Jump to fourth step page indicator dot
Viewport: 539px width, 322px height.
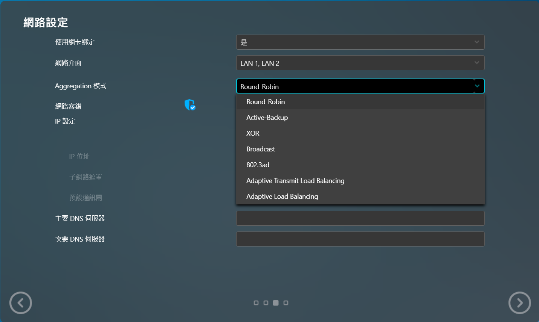coord(286,303)
